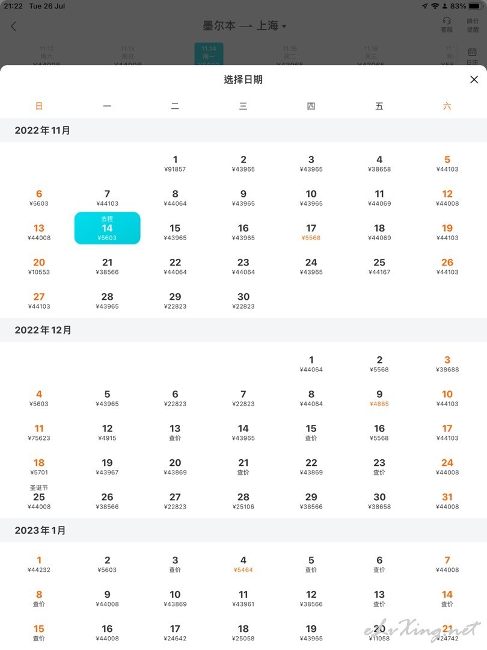487x650 pixels.
Task: Select December 25 Christmas date
Action: [39, 498]
